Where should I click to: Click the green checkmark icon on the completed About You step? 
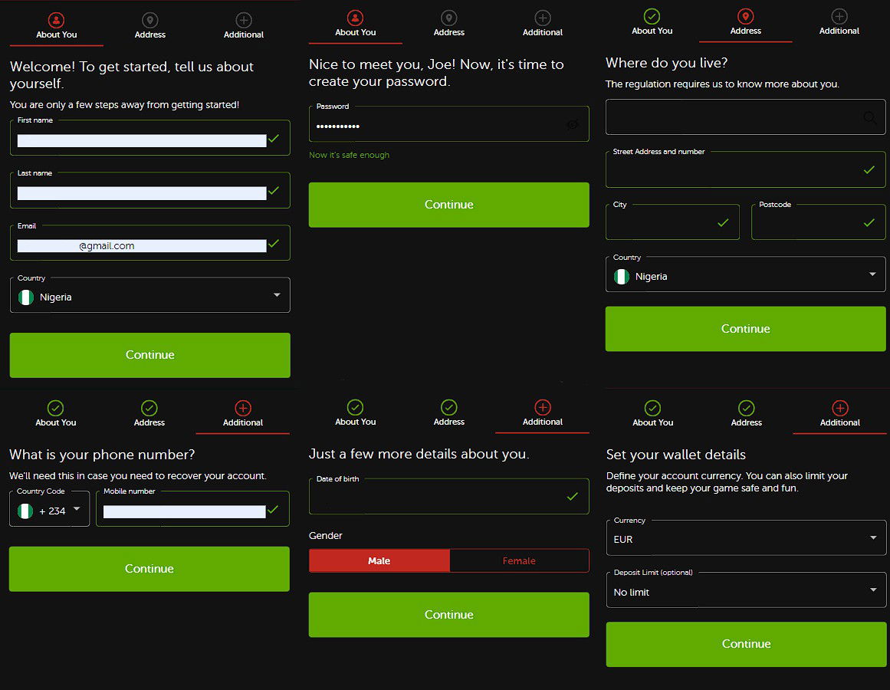[652, 15]
